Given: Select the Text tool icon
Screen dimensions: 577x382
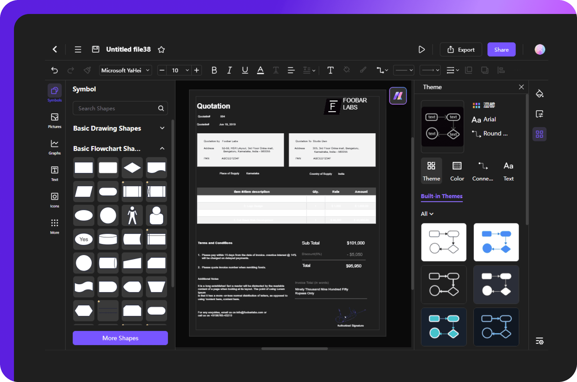Looking at the screenshot, I should point(54,171).
